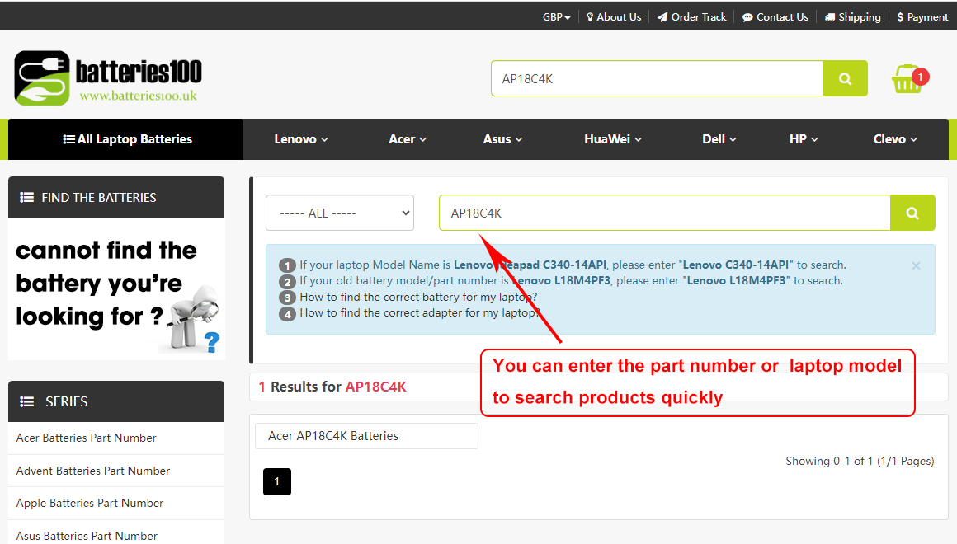
Task: Open Contact Us page
Action: point(775,17)
